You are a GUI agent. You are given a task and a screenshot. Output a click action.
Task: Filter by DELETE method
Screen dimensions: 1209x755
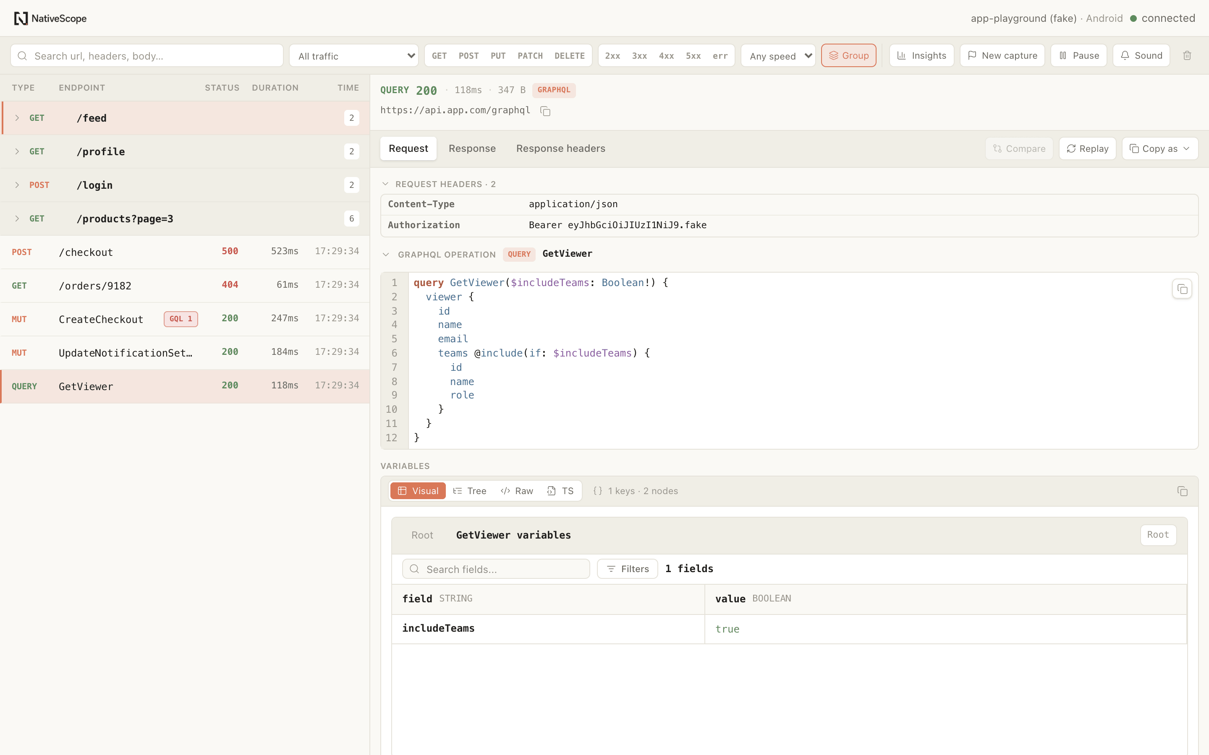tap(570, 56)
